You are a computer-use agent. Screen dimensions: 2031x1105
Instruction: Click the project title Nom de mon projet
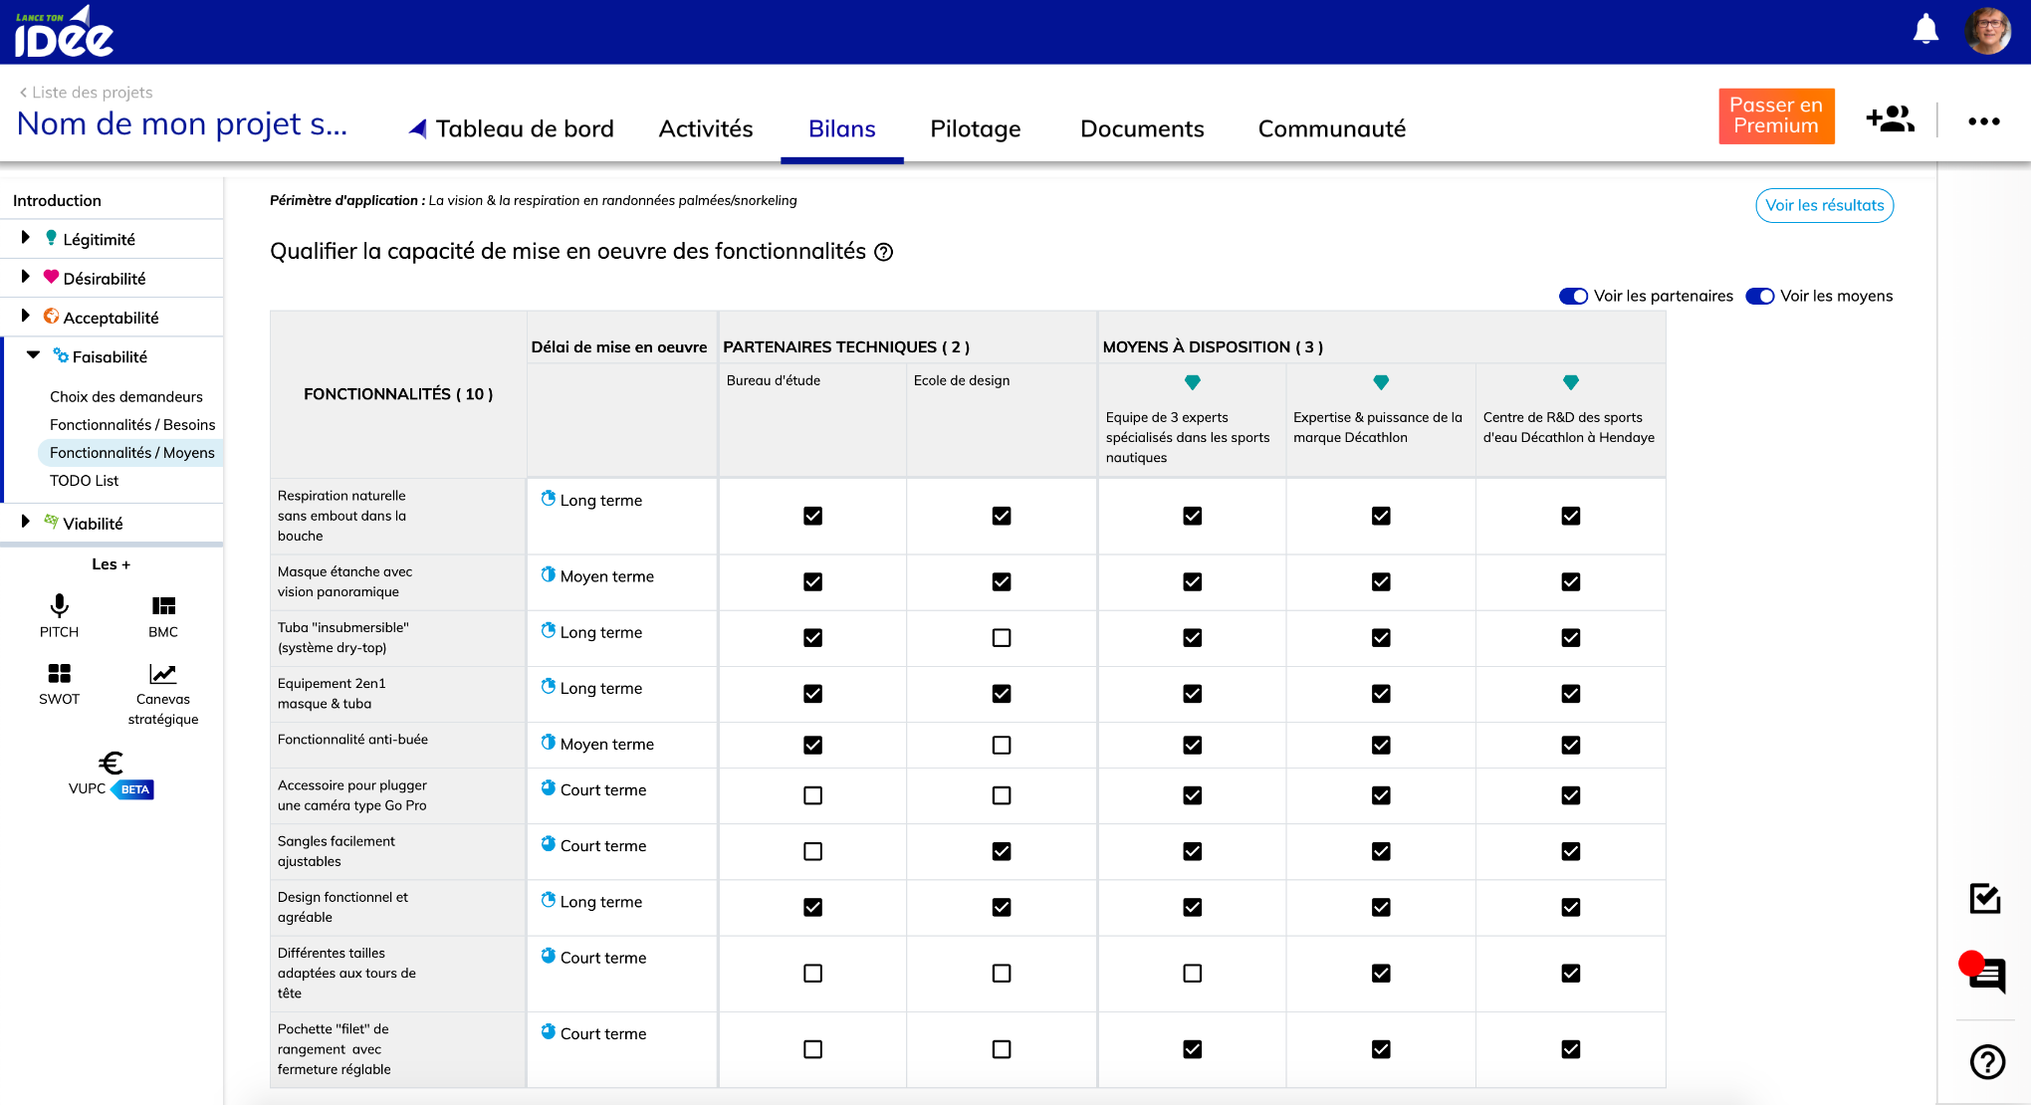coord(182,123)
